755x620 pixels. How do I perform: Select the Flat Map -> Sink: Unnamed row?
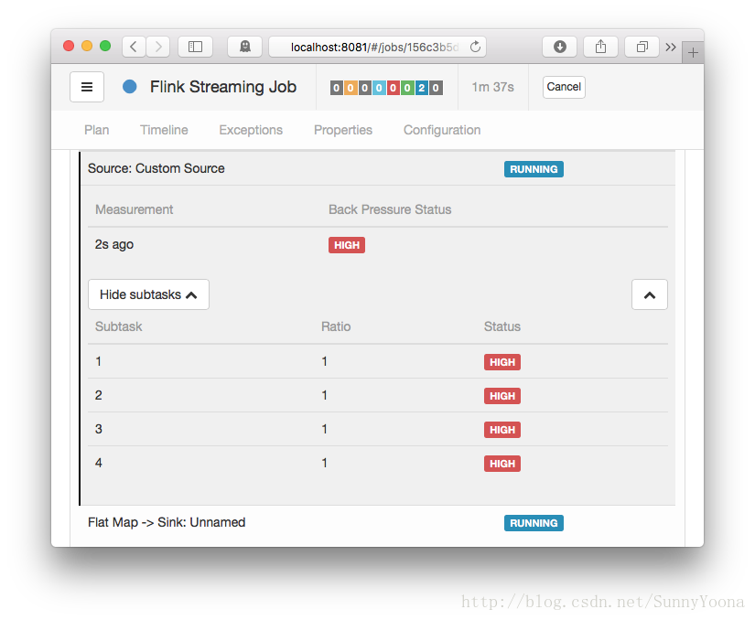(378, 522)
